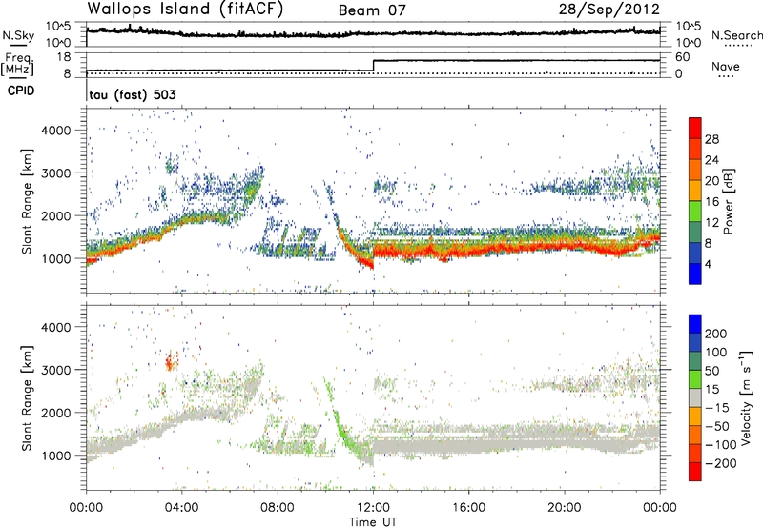Click the "200" label on the velocity colorbar
763x528 pixels.
tap(716, 334)
